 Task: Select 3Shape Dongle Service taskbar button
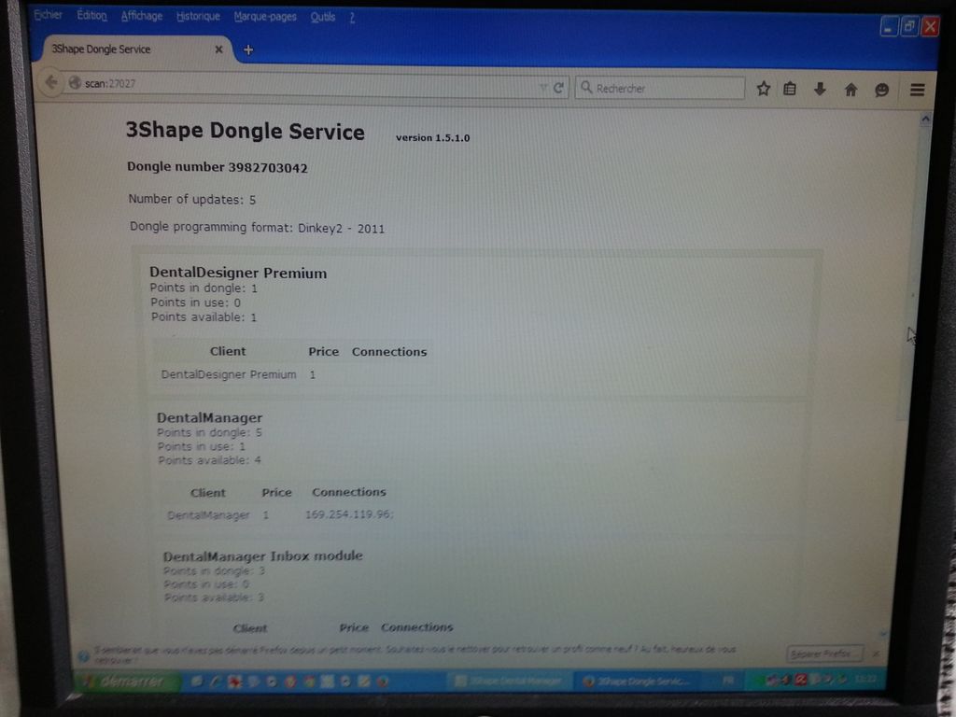click(639, 681)
